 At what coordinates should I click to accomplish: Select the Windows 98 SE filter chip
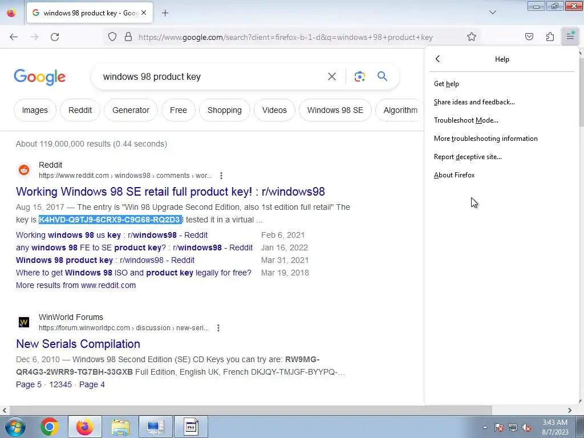click(x=335, y=110)
